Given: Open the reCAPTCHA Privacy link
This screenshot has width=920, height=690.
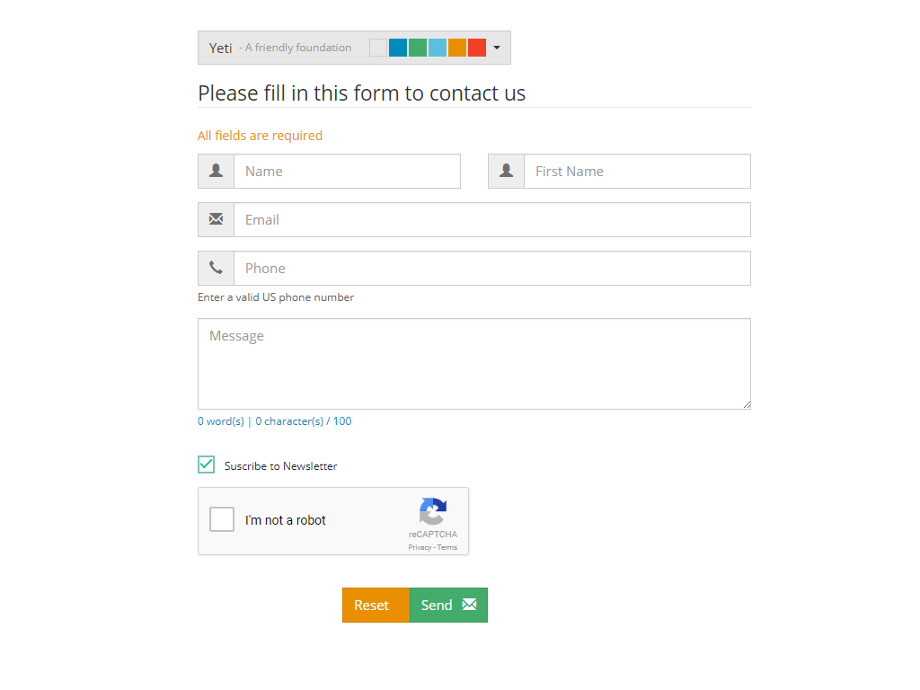Looking at the screenshot, I should pyautogui.click(x=420, y=547).
